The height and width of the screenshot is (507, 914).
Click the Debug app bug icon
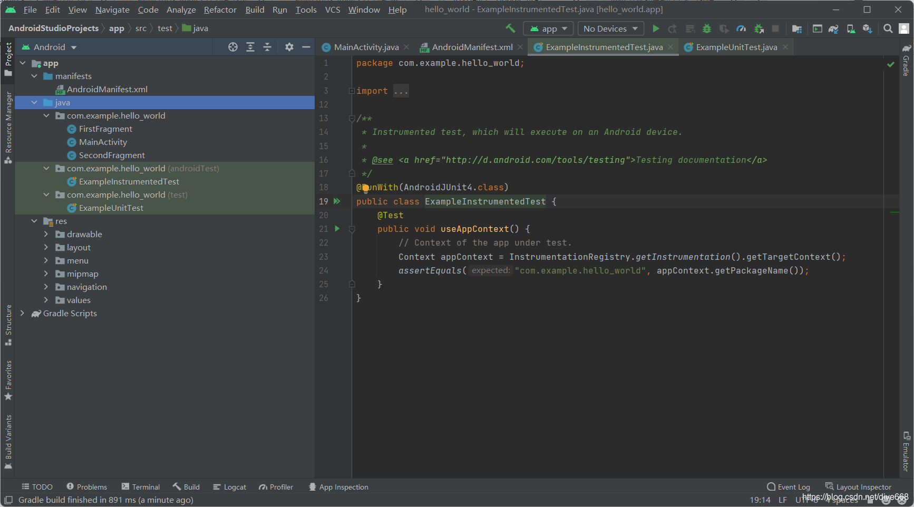[x=707, y=28]
